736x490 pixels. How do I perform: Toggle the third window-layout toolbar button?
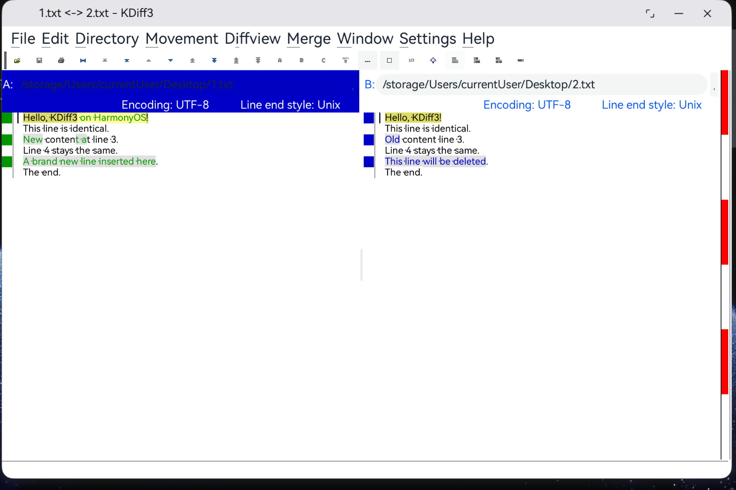499,60
